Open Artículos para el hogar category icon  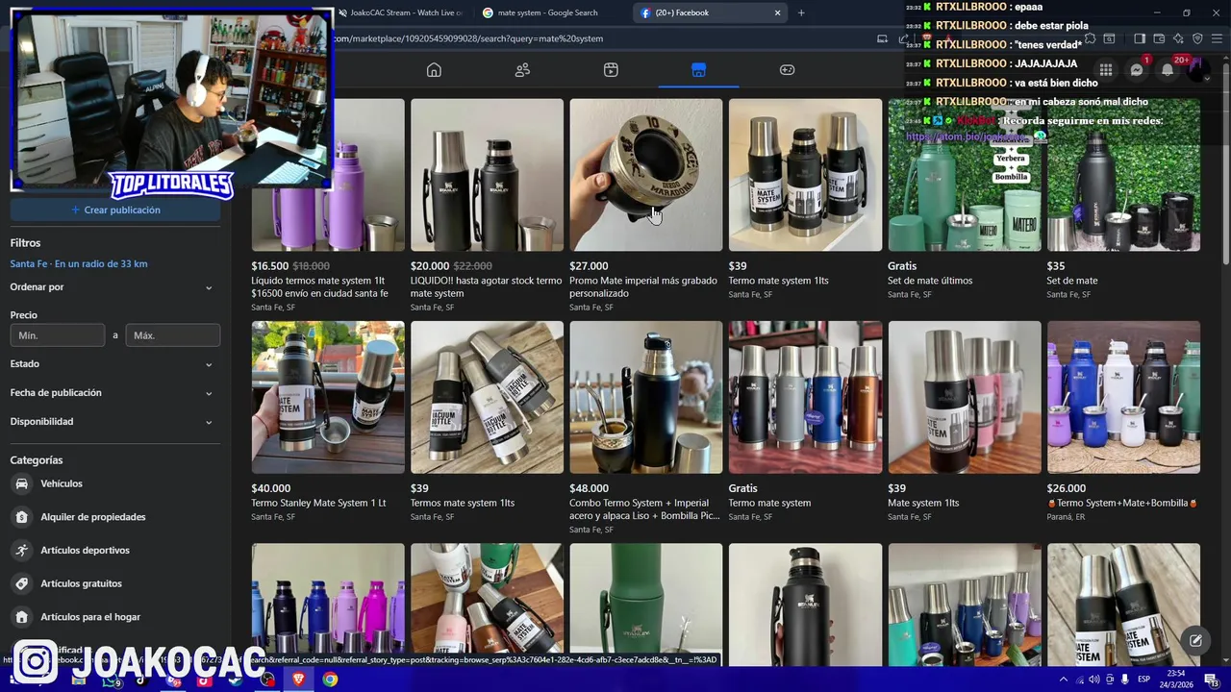21,617
